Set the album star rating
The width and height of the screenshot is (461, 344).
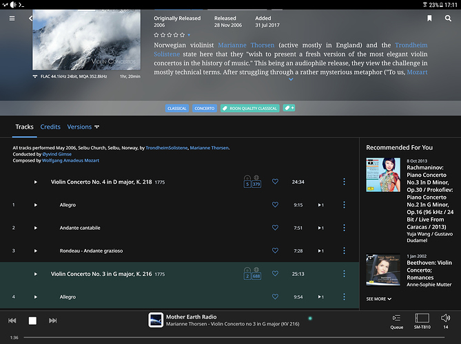click(169, 35)
